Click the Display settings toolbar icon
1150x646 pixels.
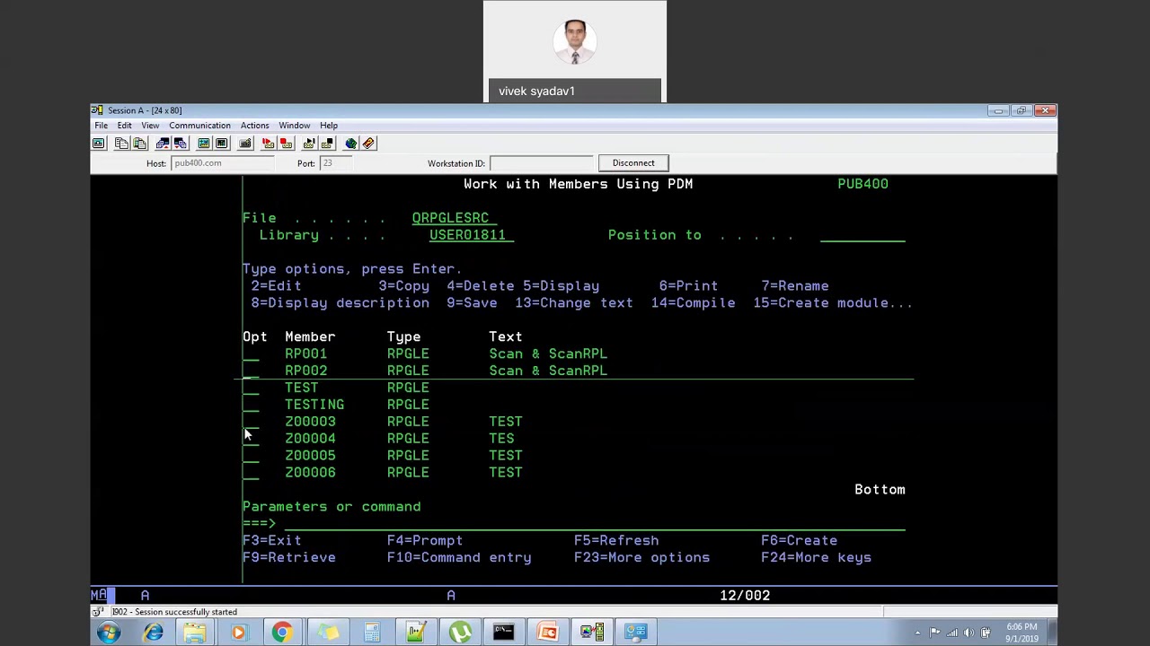tap(204, 144)
